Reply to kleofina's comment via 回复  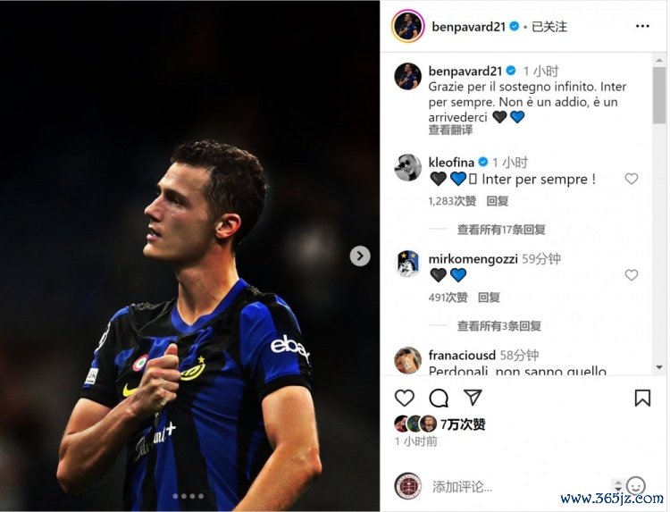pyautogui.click(x=498, y=201)
